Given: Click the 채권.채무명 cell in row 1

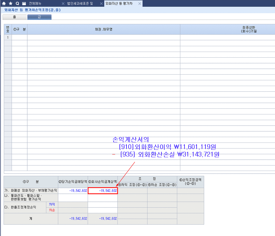Looking at the screenshot, I should (104, 37).
